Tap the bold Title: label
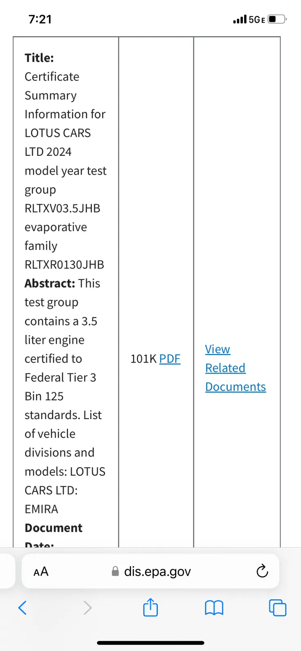This screenshot has width=301, height=651. tap(39, 58)
